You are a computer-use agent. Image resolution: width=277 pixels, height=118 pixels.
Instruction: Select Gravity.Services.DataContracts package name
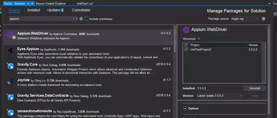43,95
